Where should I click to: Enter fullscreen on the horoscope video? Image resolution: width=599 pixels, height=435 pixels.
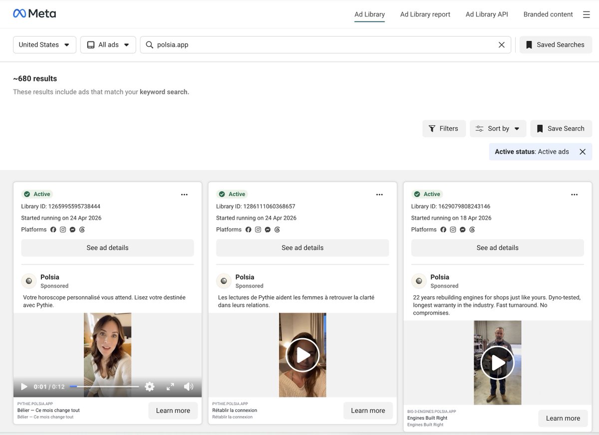[170, 387]
